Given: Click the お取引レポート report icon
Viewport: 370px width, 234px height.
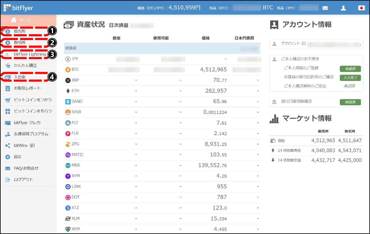Looking at the screenshot, I should point(8,88).
